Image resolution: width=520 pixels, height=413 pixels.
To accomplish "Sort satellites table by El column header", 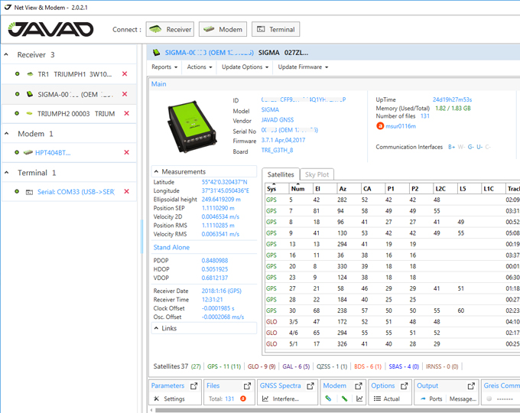I will click(x=317, y=188).
